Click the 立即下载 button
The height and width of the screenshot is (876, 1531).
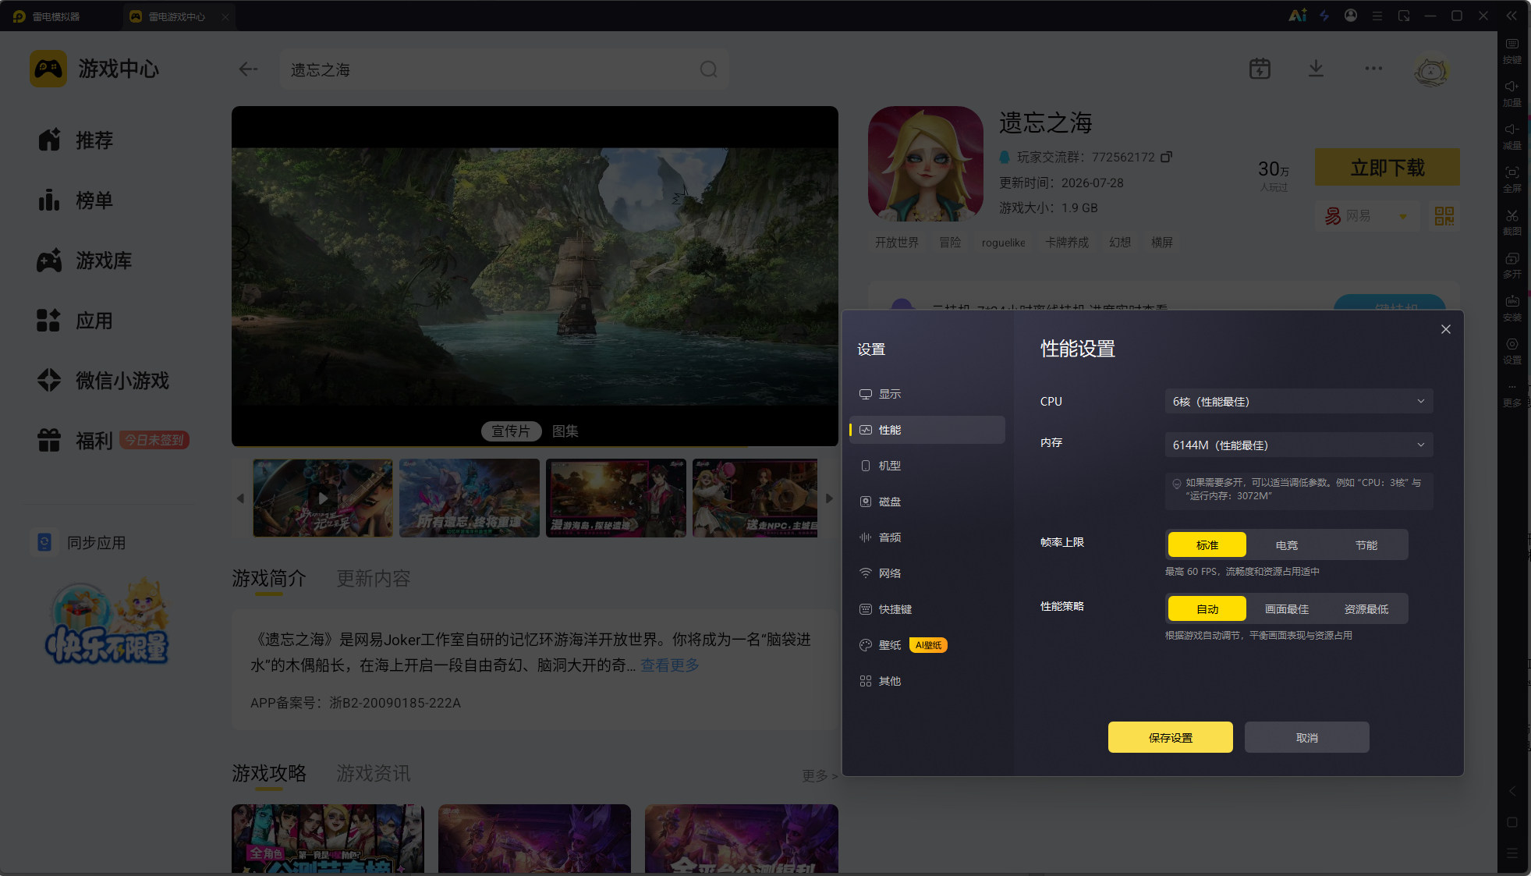pos(1387,167)
